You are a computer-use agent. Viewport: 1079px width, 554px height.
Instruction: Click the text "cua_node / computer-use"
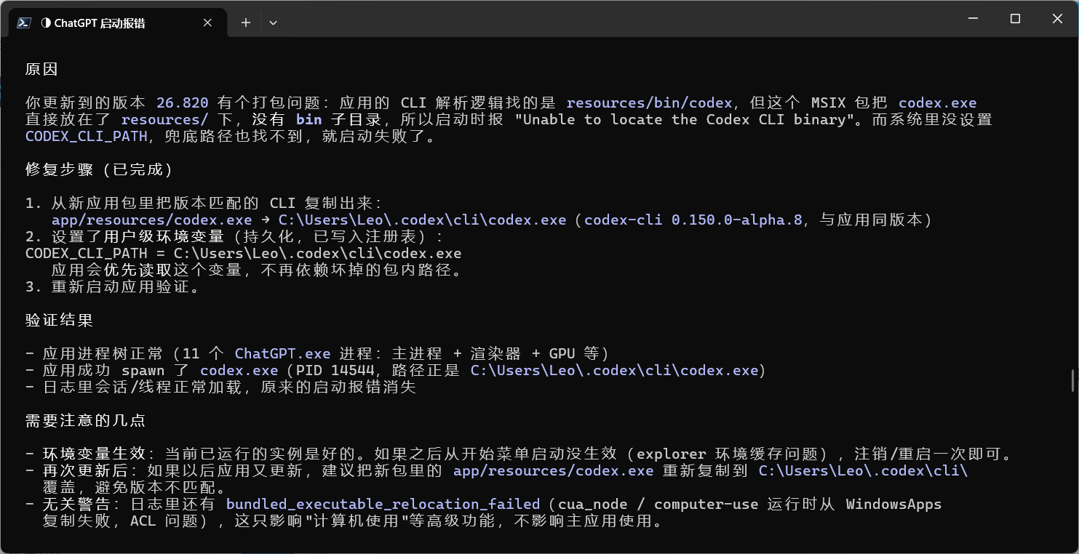(x=658, y=504)
